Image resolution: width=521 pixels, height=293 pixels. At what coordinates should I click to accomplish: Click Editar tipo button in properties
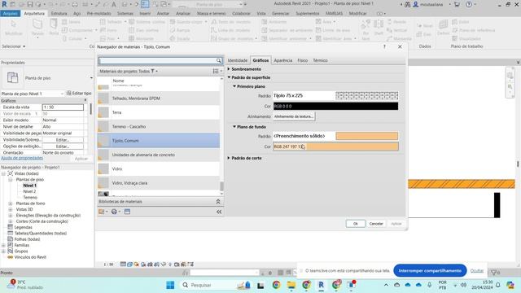pos(79,94)
